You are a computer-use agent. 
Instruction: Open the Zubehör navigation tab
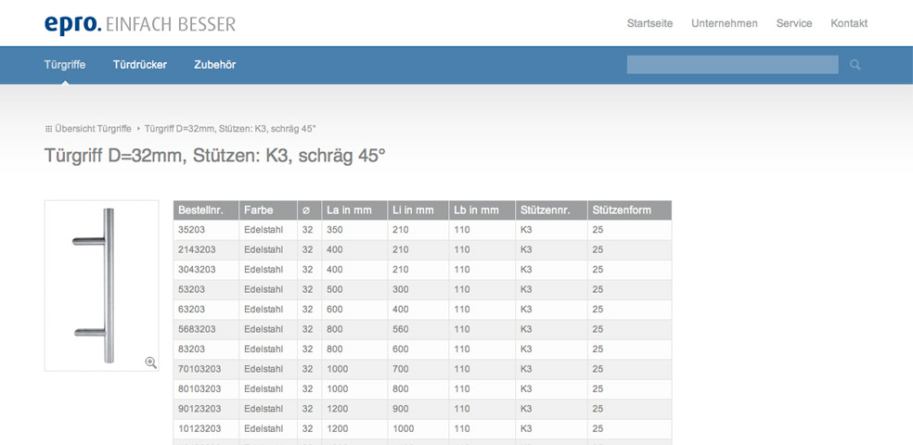[215, 65]
